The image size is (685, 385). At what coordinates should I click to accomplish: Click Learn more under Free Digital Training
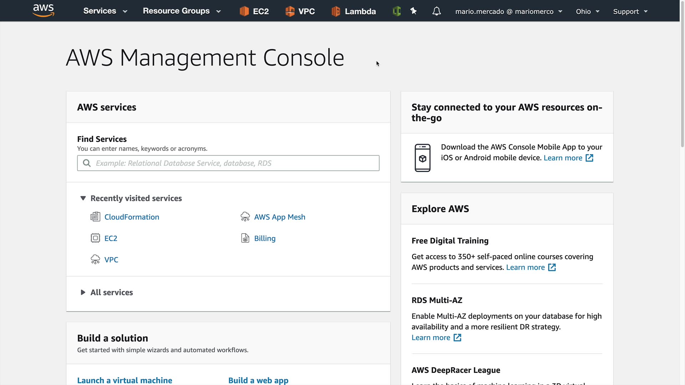526,267
